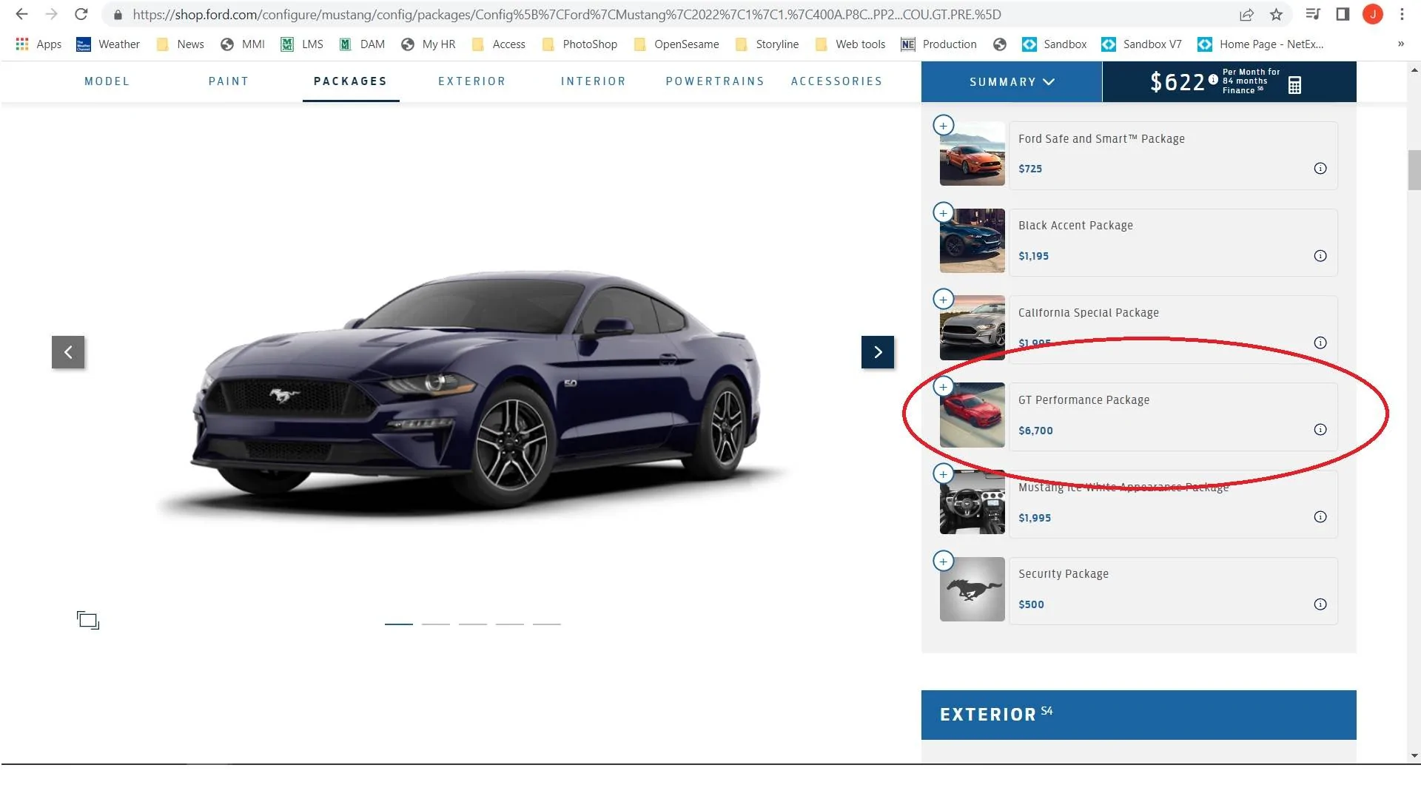Viewport: 1421px width, 799px height.
Task: Open the Storyline bookmark folder
Action: (767, 44)
